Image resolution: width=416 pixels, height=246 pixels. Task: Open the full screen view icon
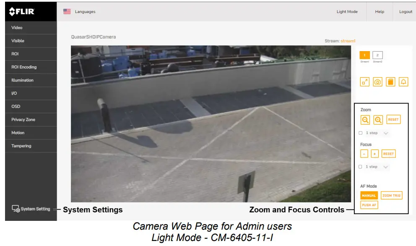[x=364, y=82]
